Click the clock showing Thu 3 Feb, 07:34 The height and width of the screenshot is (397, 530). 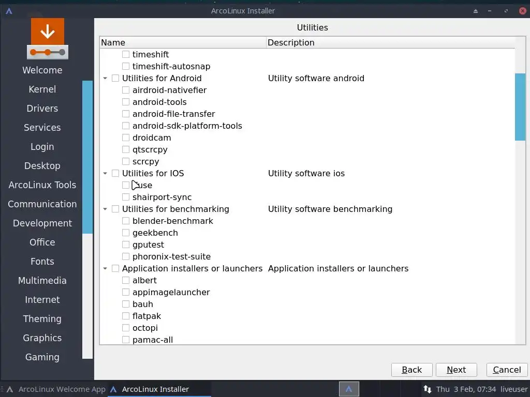point(466,389)
